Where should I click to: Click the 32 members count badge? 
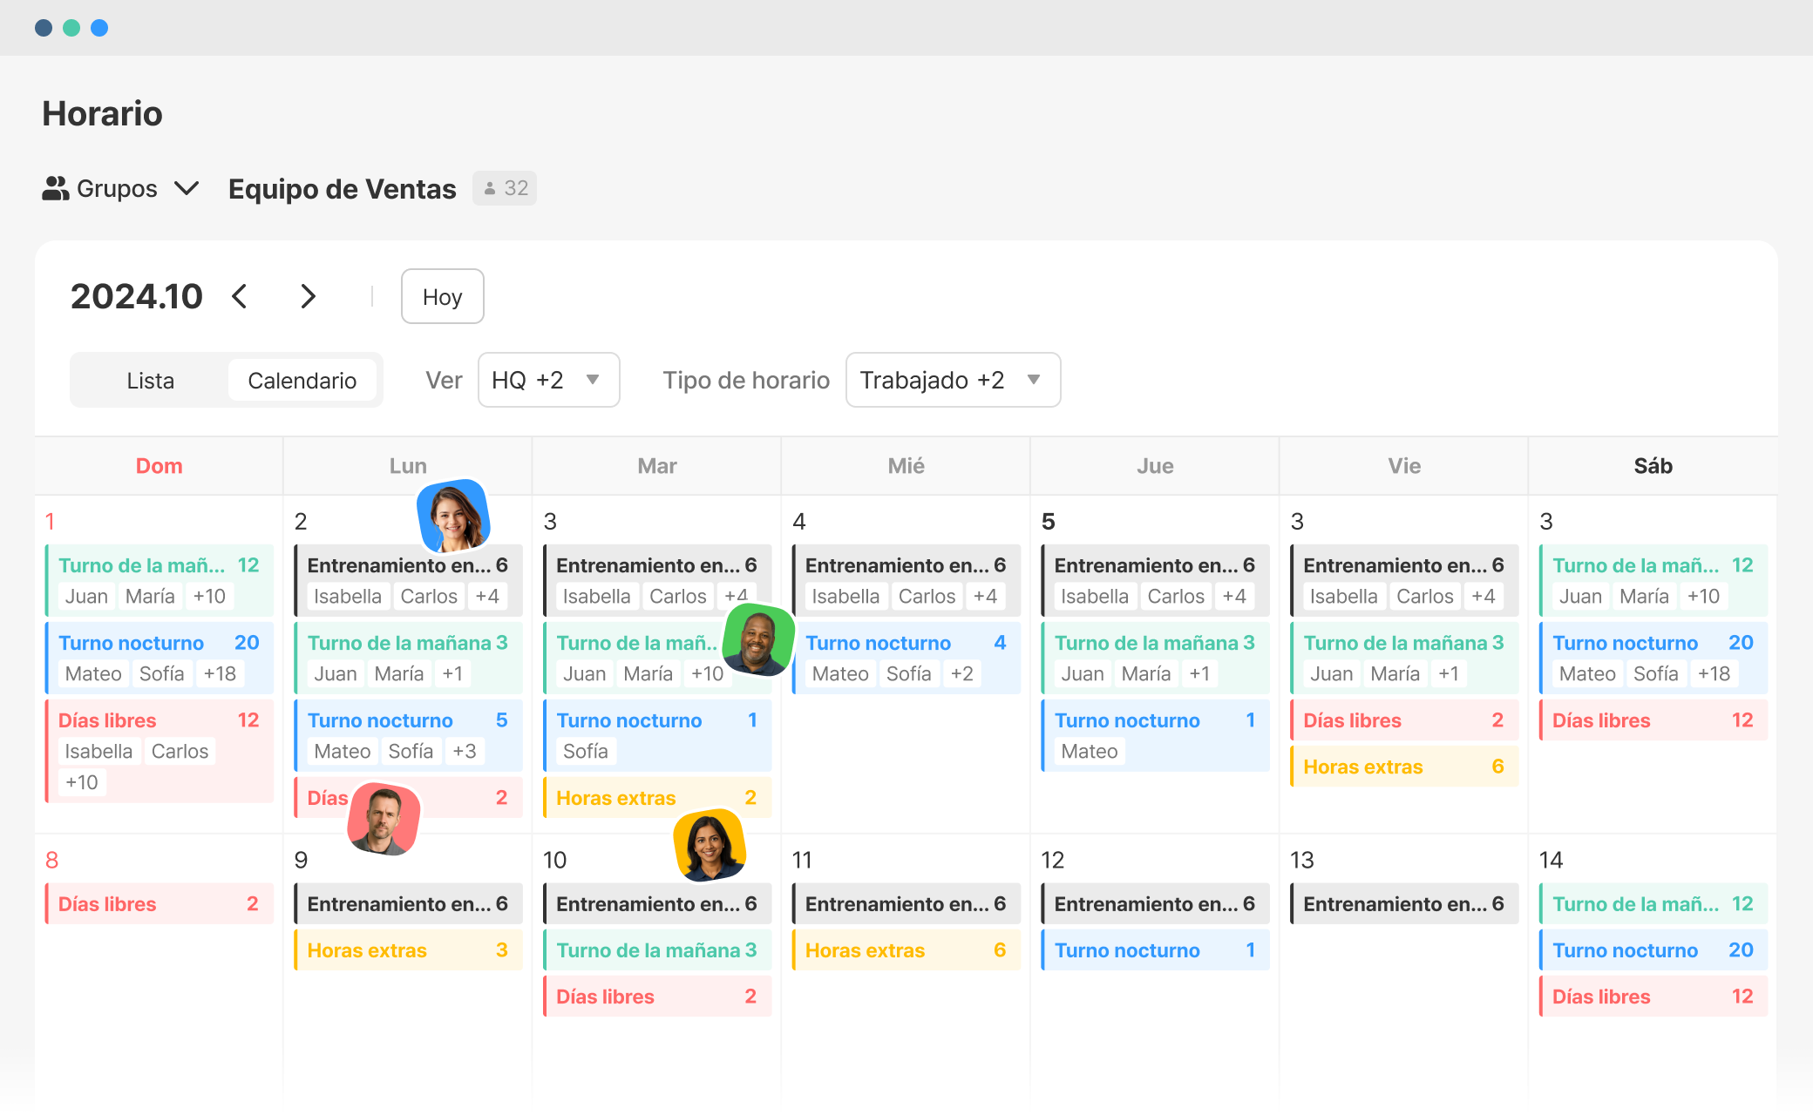[x=505, y=188]
